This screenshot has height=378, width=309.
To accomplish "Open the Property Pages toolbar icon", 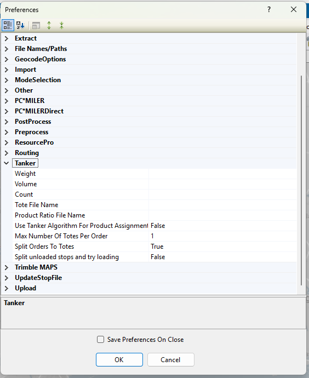I will click(36, 25).
